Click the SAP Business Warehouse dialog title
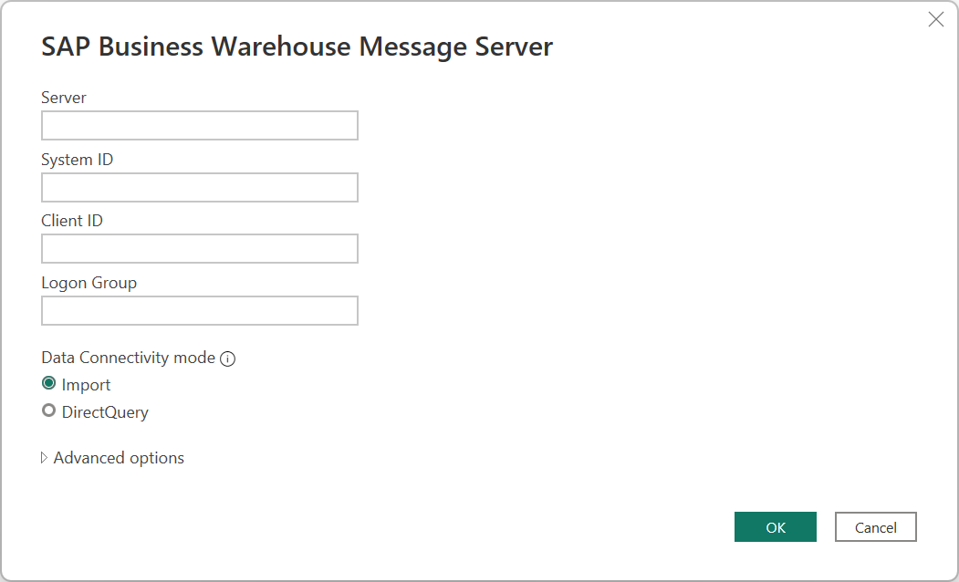This screenshot has width=959, height=582. [297, 46]
